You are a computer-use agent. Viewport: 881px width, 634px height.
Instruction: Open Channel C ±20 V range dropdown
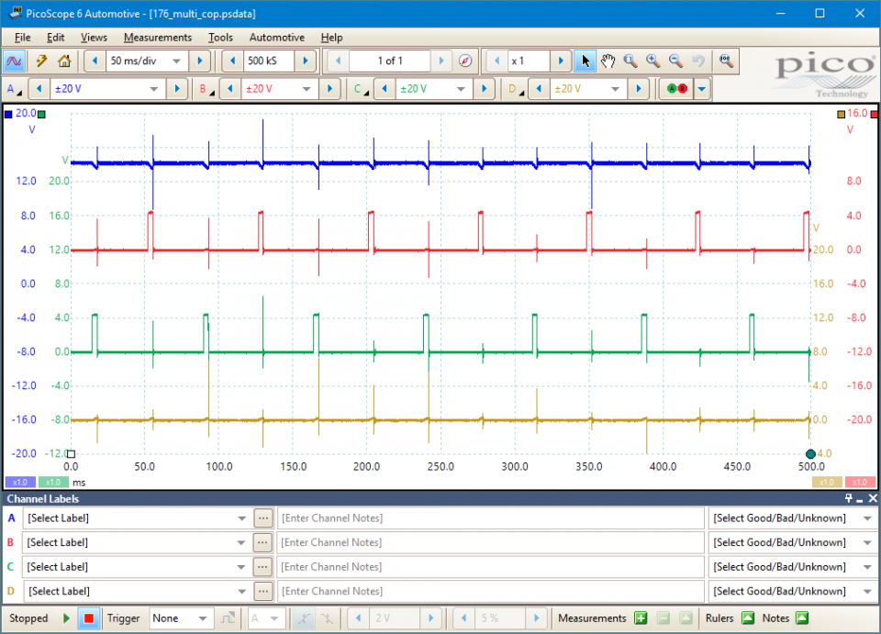coord(461,89)
